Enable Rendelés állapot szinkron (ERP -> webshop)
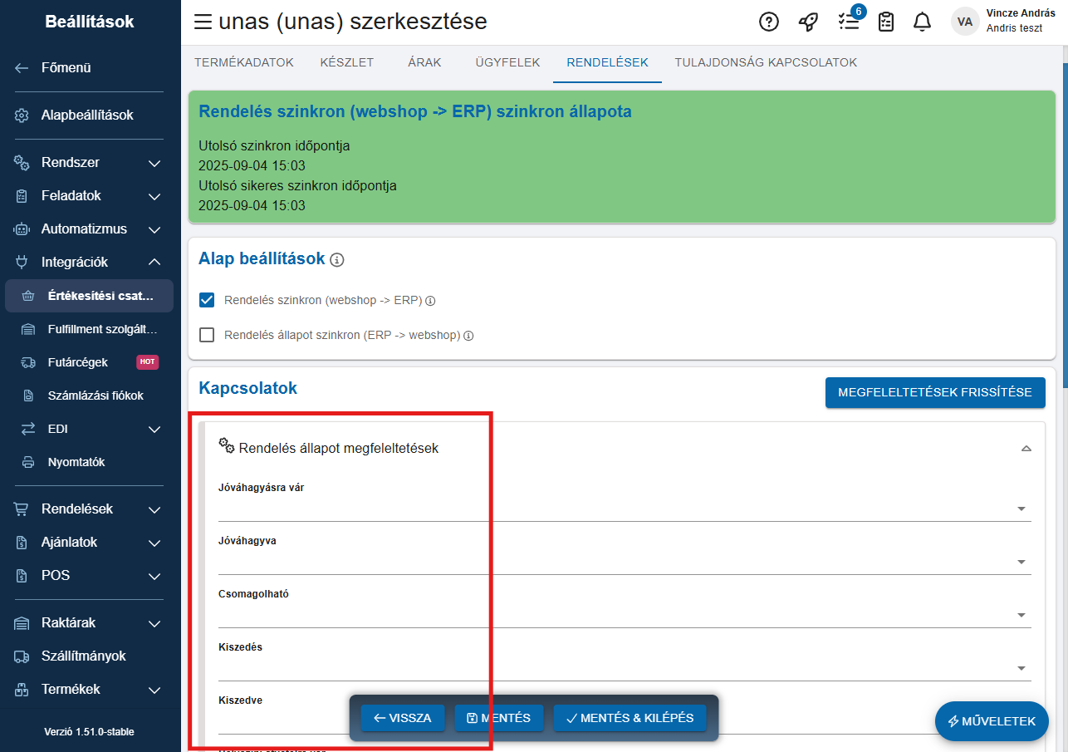Screen dimensions: 1068x752 [208, 336]
